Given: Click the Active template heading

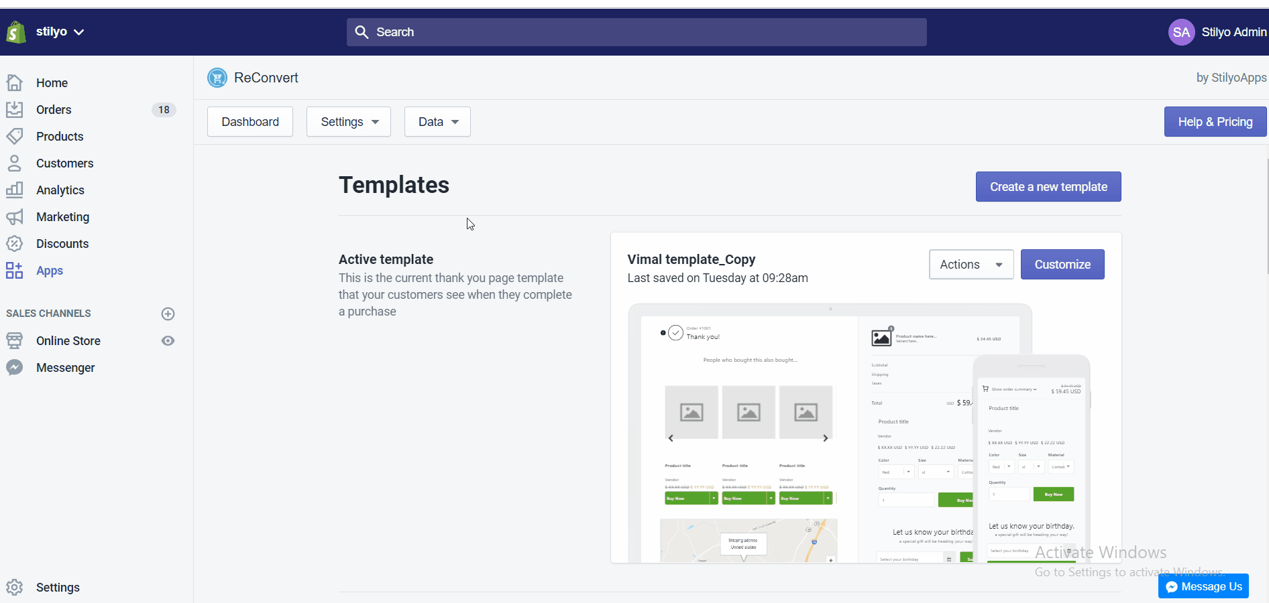Looking at the screenshot, I should pyautogui.click(x=386, y=259).
